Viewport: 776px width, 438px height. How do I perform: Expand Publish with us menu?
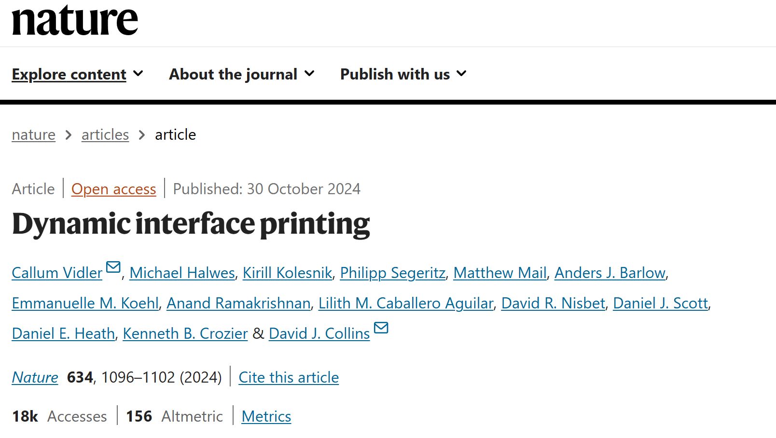(403, 74)
